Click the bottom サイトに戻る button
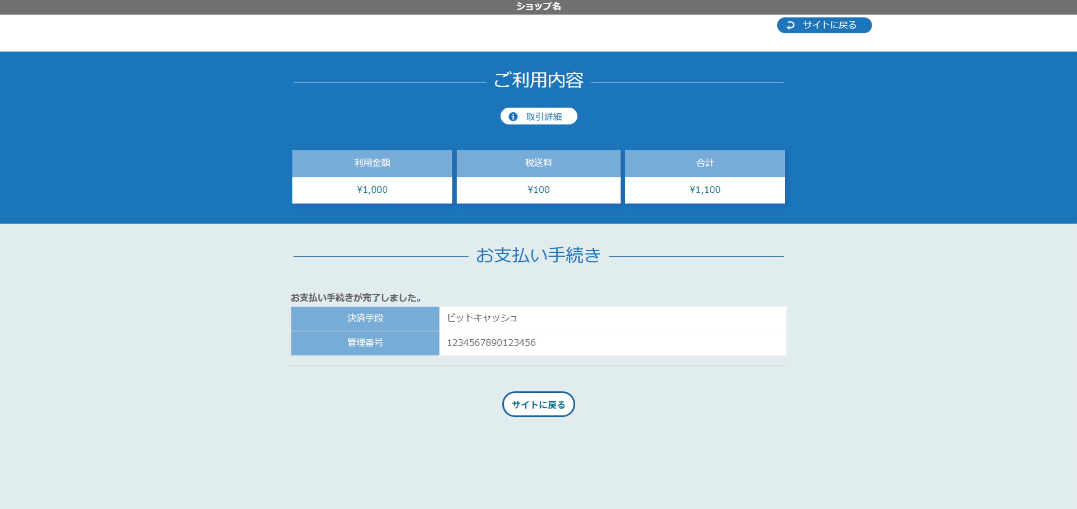 pos(538,404)
